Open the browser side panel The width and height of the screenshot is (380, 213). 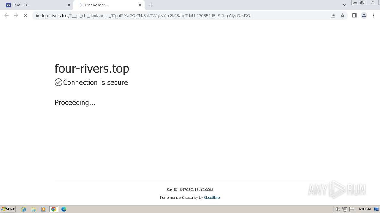(x=354, y=15)
